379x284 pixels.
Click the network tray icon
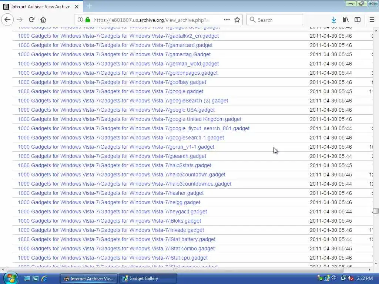(x=343, y=278)
